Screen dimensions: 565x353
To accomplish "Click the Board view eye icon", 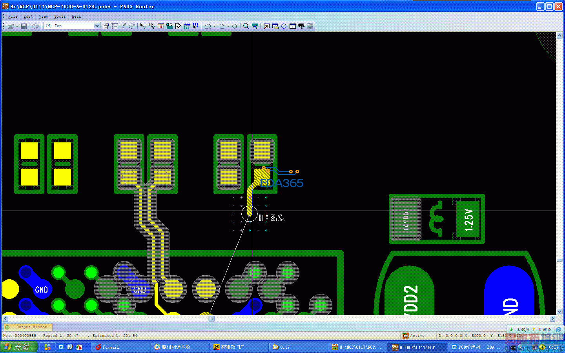I will [255, 26].
